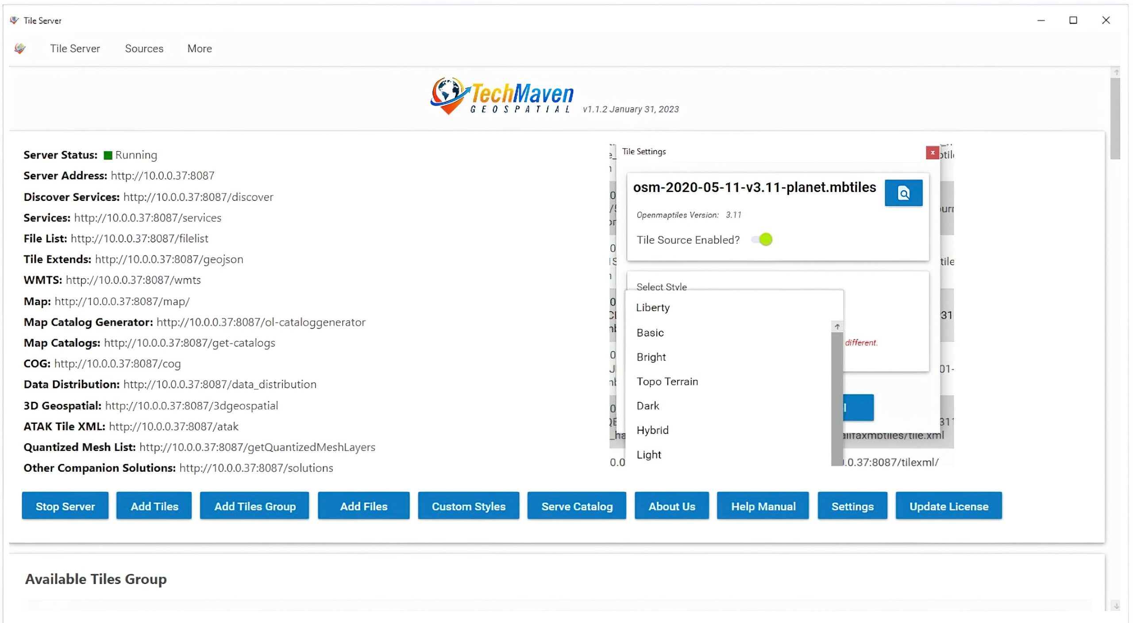Click the TechMaven globe icon in menu bar
The image size is (1133, 623).
(x=20, y=48)
